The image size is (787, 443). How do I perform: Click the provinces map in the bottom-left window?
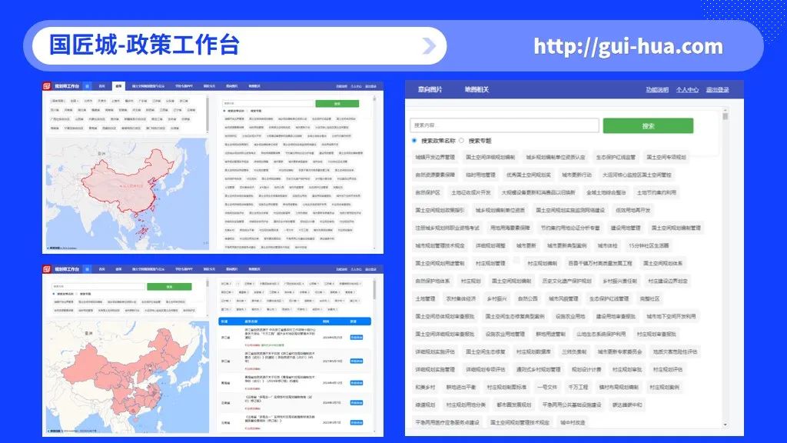[x=127, y=376]
